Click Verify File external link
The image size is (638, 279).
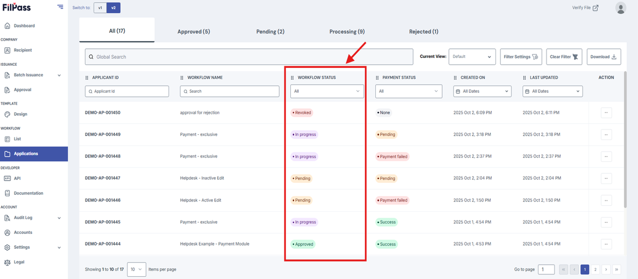tap(585, 8)
